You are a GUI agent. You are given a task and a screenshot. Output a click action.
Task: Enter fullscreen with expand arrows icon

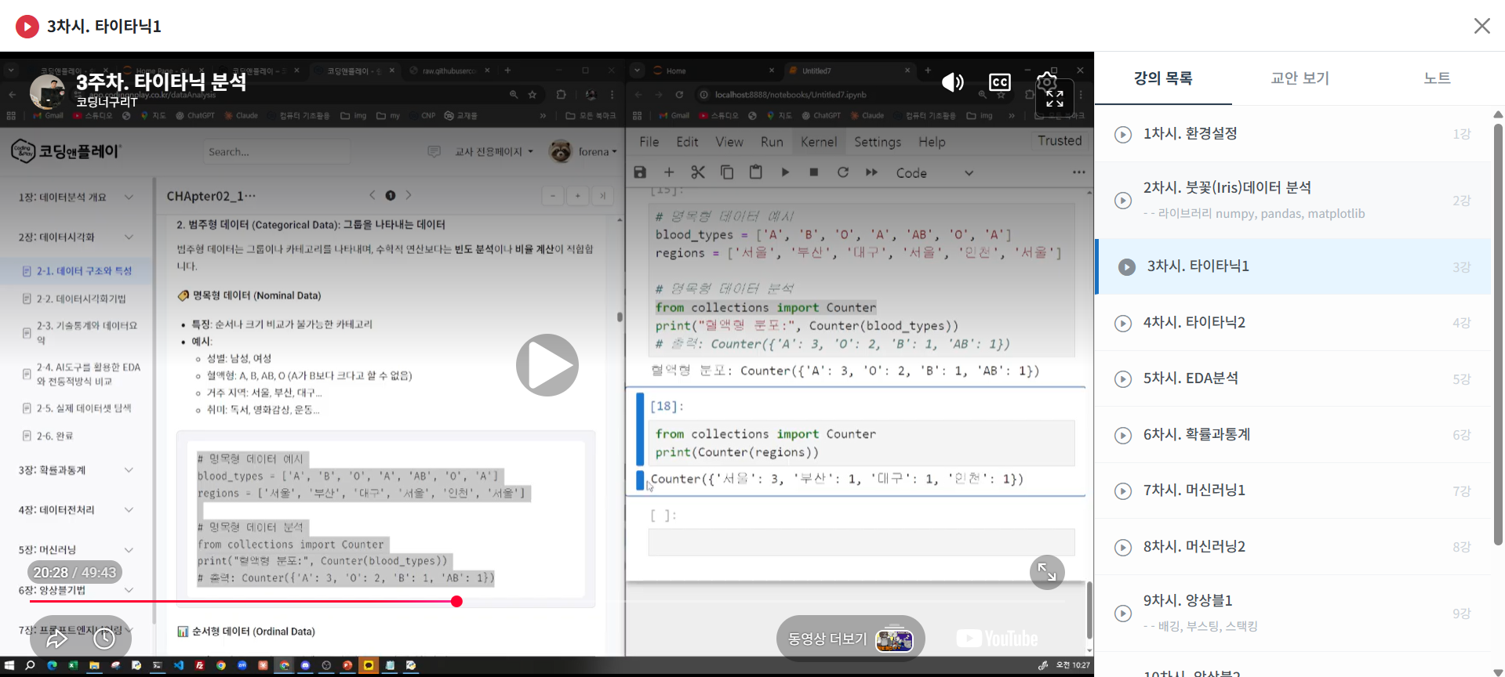(x=1055, y=99)
